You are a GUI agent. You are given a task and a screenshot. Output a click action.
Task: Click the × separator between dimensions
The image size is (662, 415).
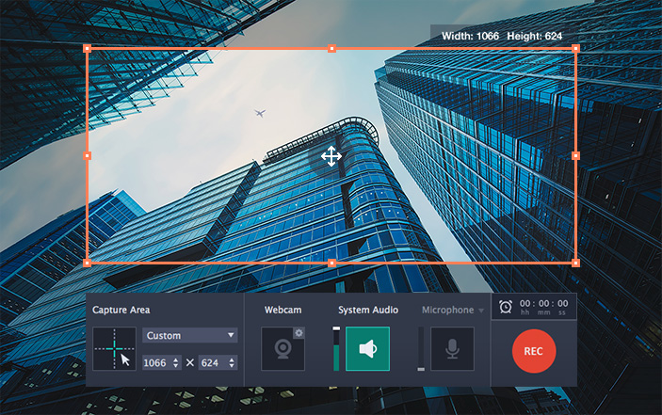(x=190, y=362)
